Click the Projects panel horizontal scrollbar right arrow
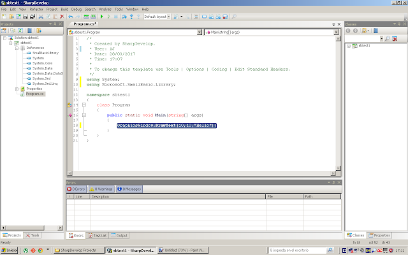This screenshot has width=408, height=255. (60, 228)
